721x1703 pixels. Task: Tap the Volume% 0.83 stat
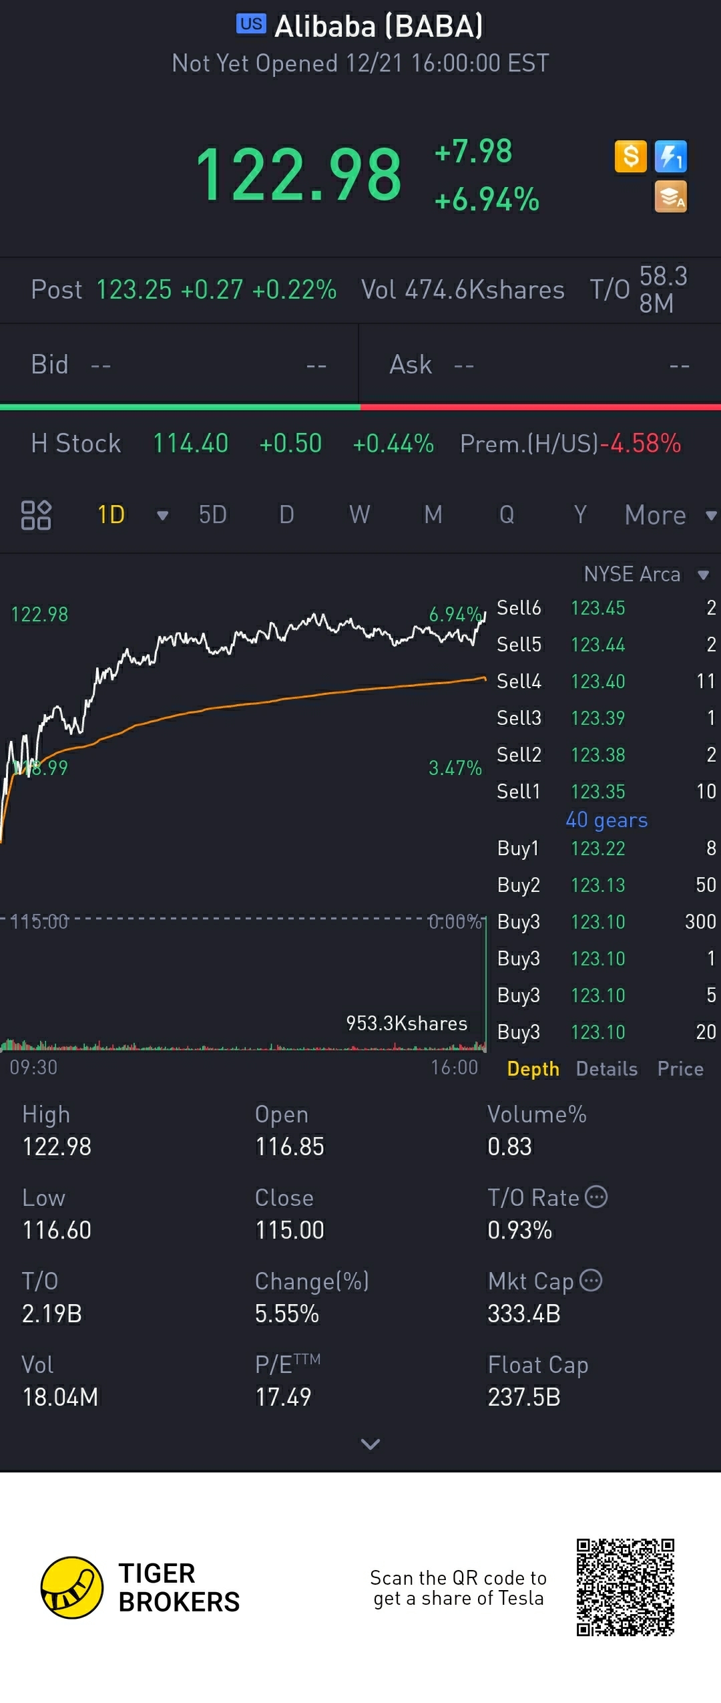[x=537, y=1130]
